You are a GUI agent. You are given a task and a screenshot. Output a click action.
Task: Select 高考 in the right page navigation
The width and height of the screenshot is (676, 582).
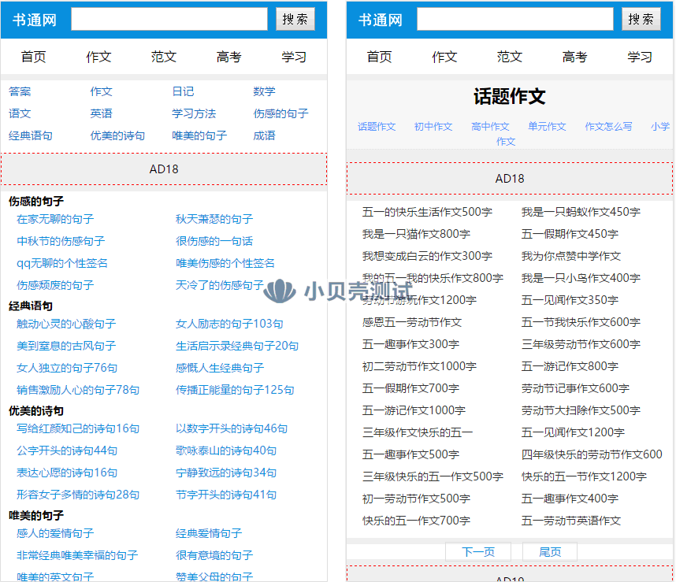click(574, 57)
